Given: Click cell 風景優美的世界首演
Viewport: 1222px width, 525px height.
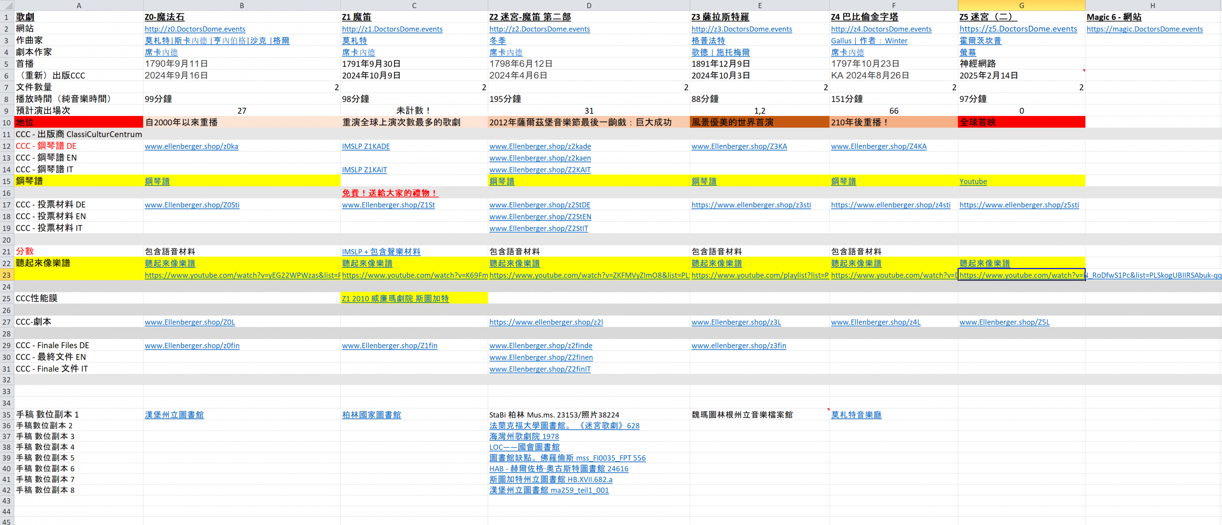Looking at the screenshot, I should coord(759,123).
